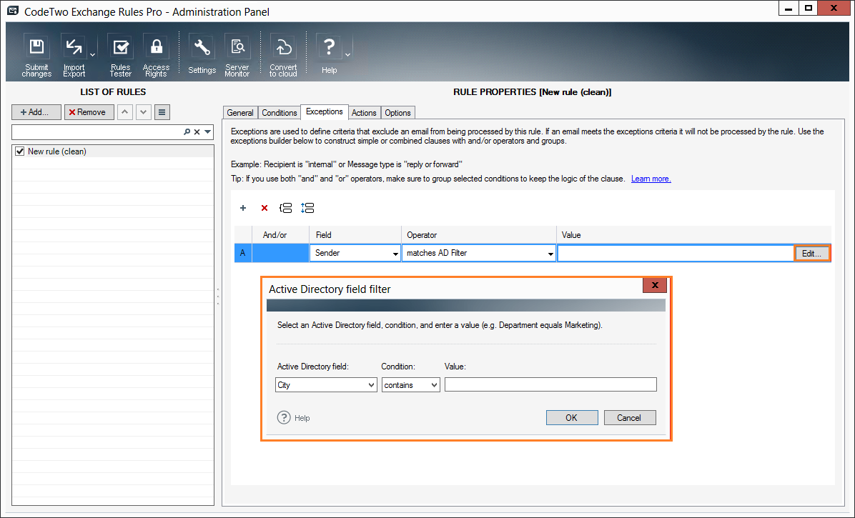Click the Operator column header
Image resolution: width=855 pixels, height=518 pixels.
(x=479, y=235)
